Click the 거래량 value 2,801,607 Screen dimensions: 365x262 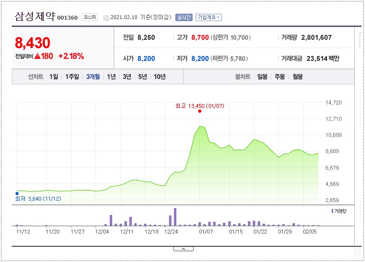point(316,37)
